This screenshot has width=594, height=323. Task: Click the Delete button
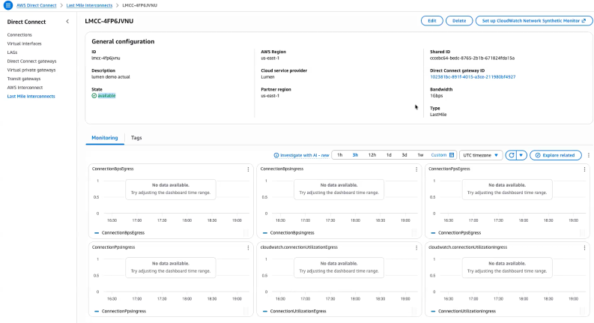coord(459,21)
